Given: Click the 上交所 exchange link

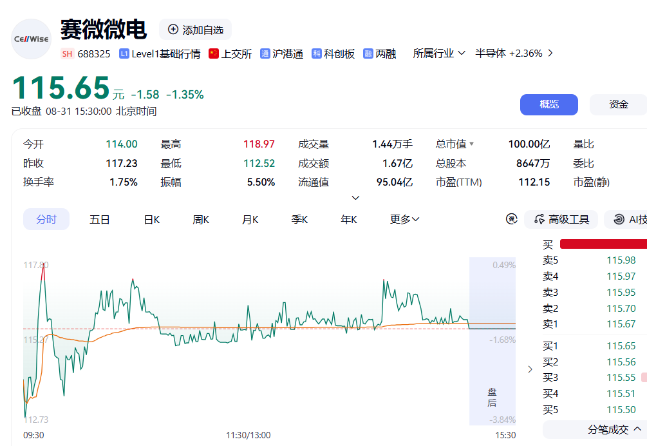Looking at the screenshot, I should tap(236, 53).
